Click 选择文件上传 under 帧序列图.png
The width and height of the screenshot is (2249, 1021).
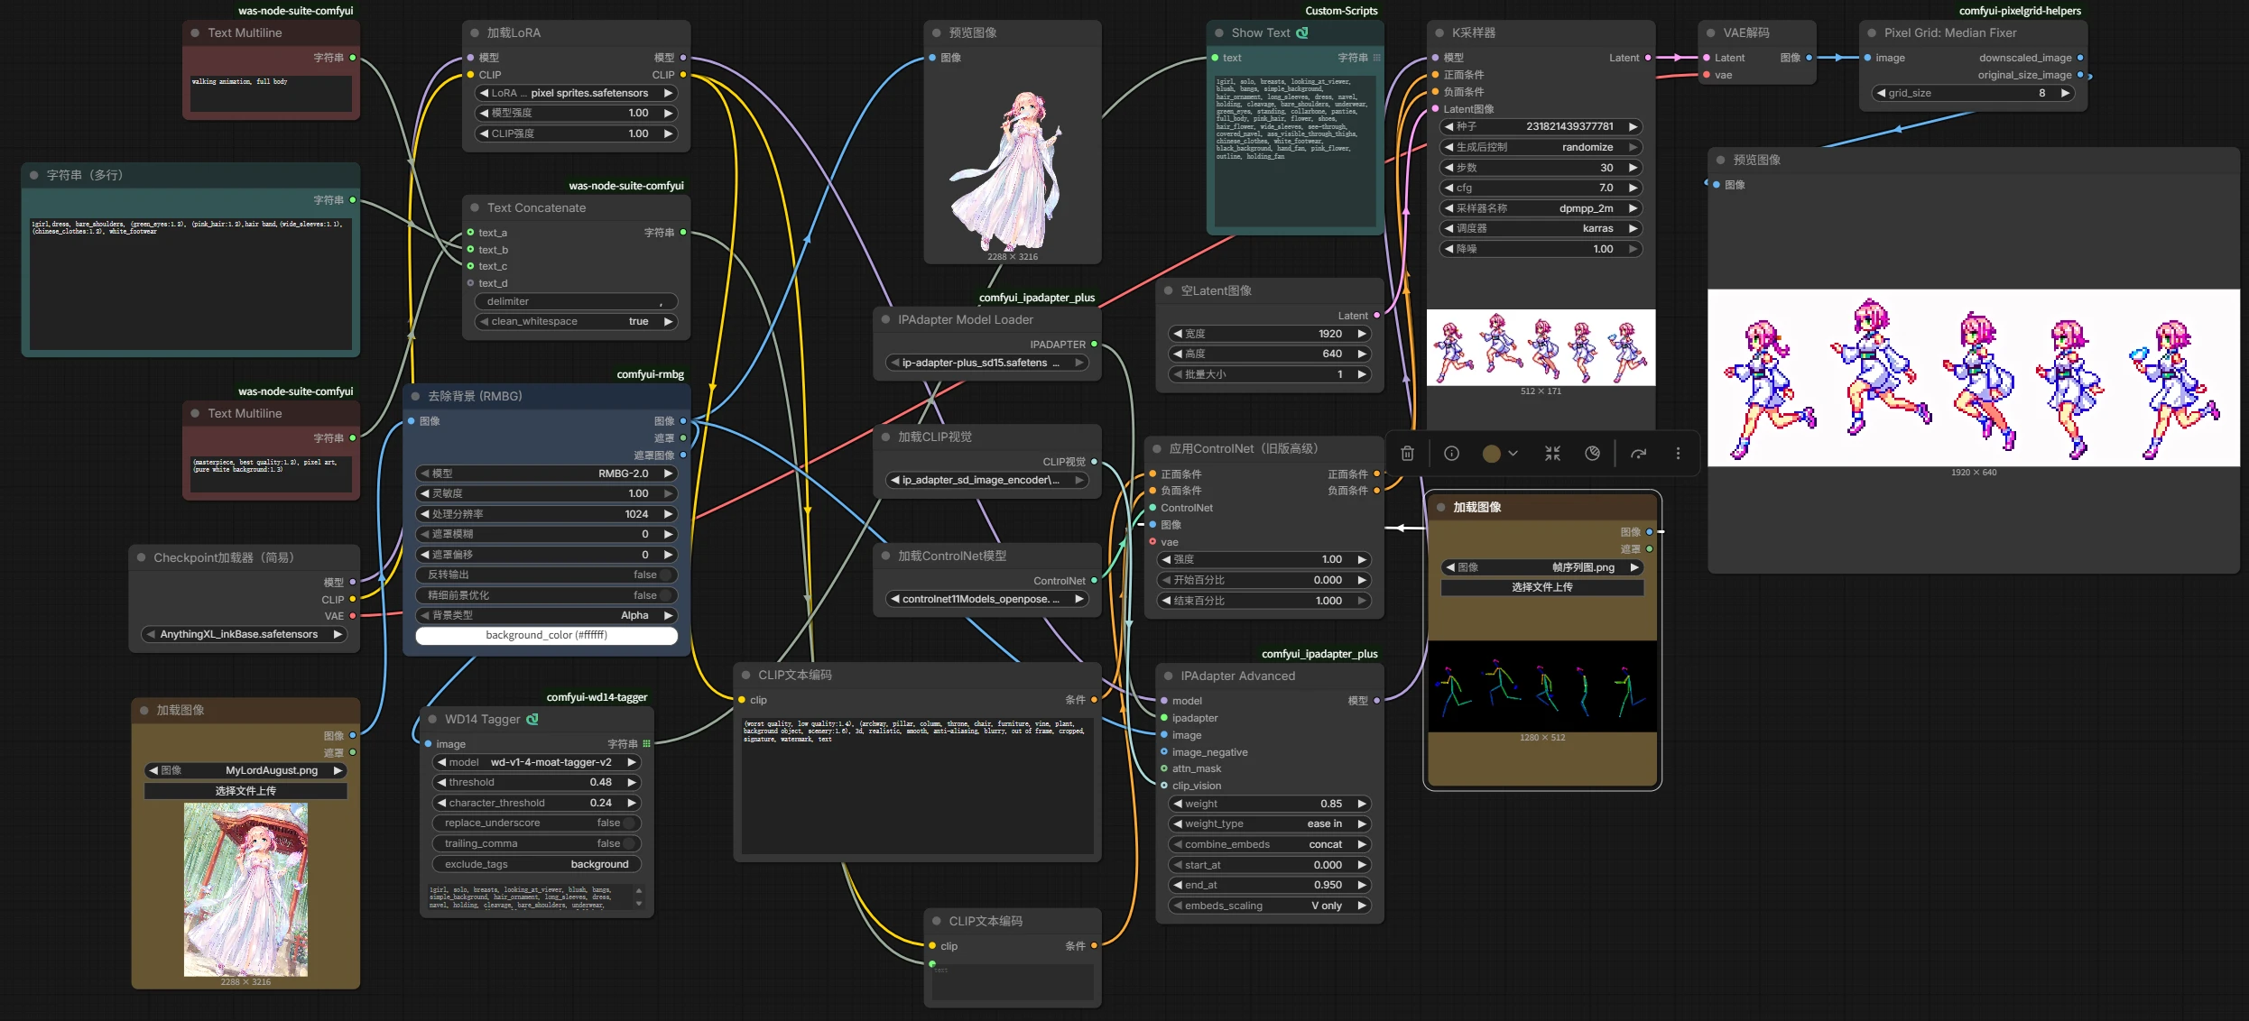pyautogui.click(x=1542, y=587)
